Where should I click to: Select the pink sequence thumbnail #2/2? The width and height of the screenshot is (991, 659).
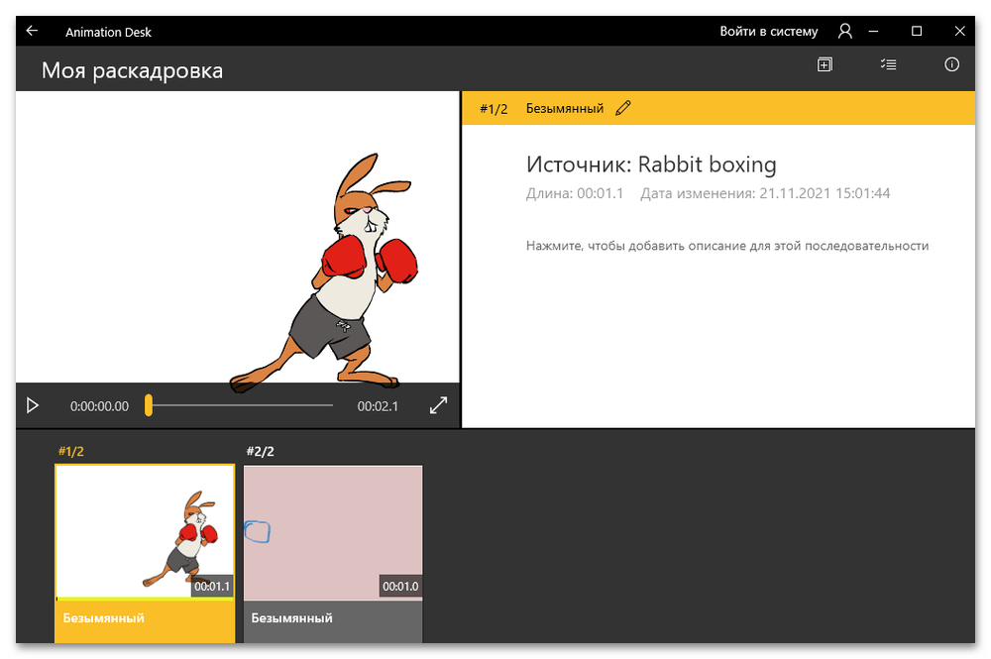click(x=333, y=532)
